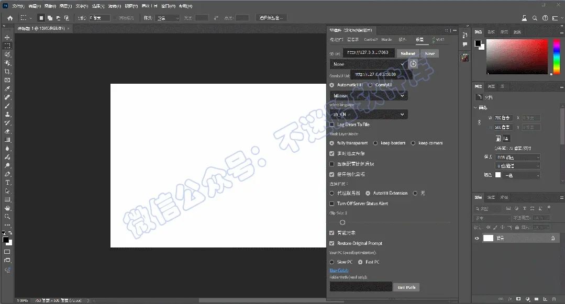Open the Comments panel icon in dock

pos(465,44)
